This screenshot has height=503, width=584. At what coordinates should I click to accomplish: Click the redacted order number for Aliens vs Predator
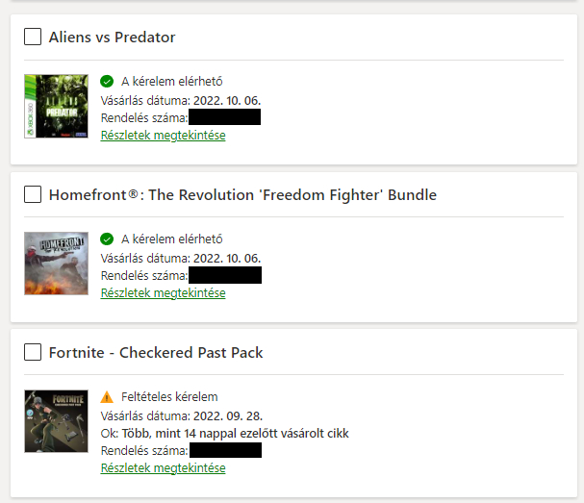tap(224, 118)
